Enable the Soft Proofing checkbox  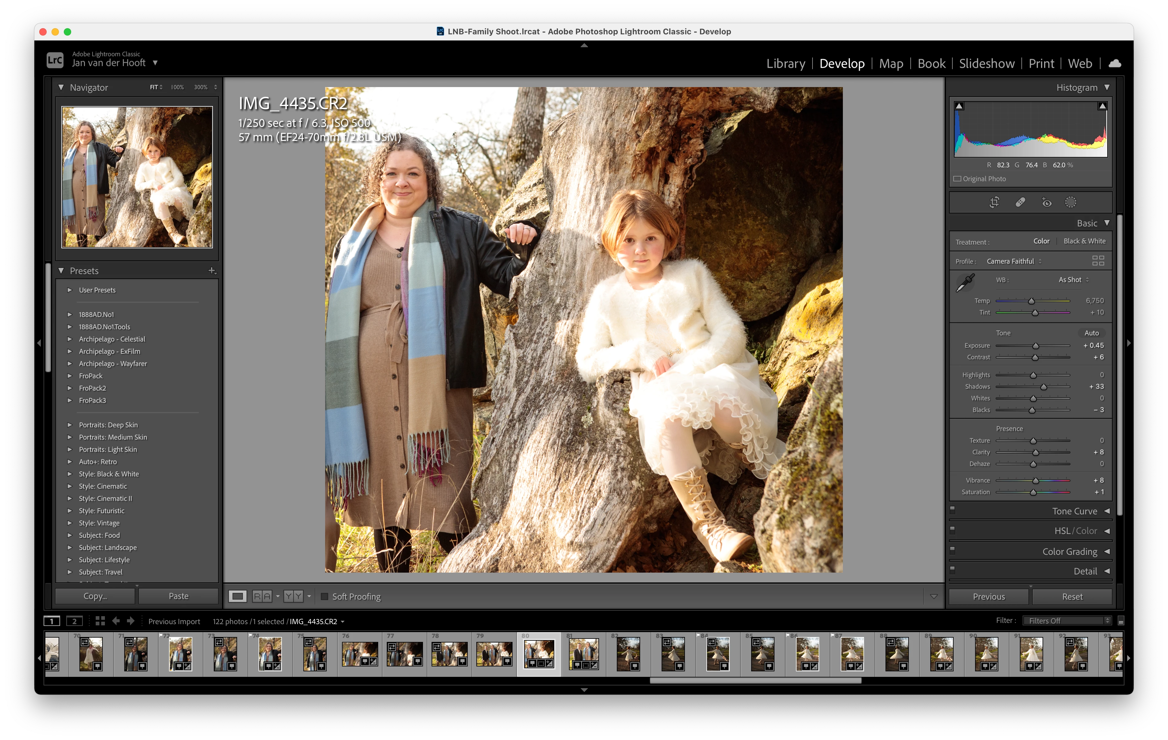click(325, 597)
